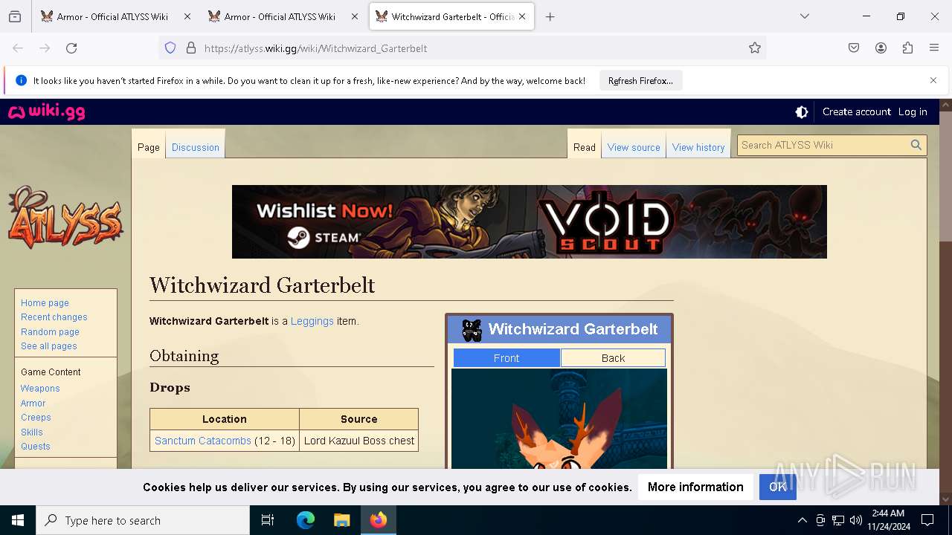952x535 pixels.
Task: Open the Windows Start menu
Action: 18,520
